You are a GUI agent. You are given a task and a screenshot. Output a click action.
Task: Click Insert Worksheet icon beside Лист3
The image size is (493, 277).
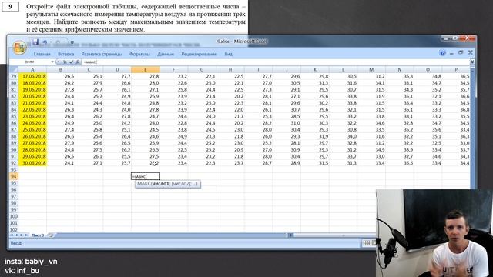[50, 235]
